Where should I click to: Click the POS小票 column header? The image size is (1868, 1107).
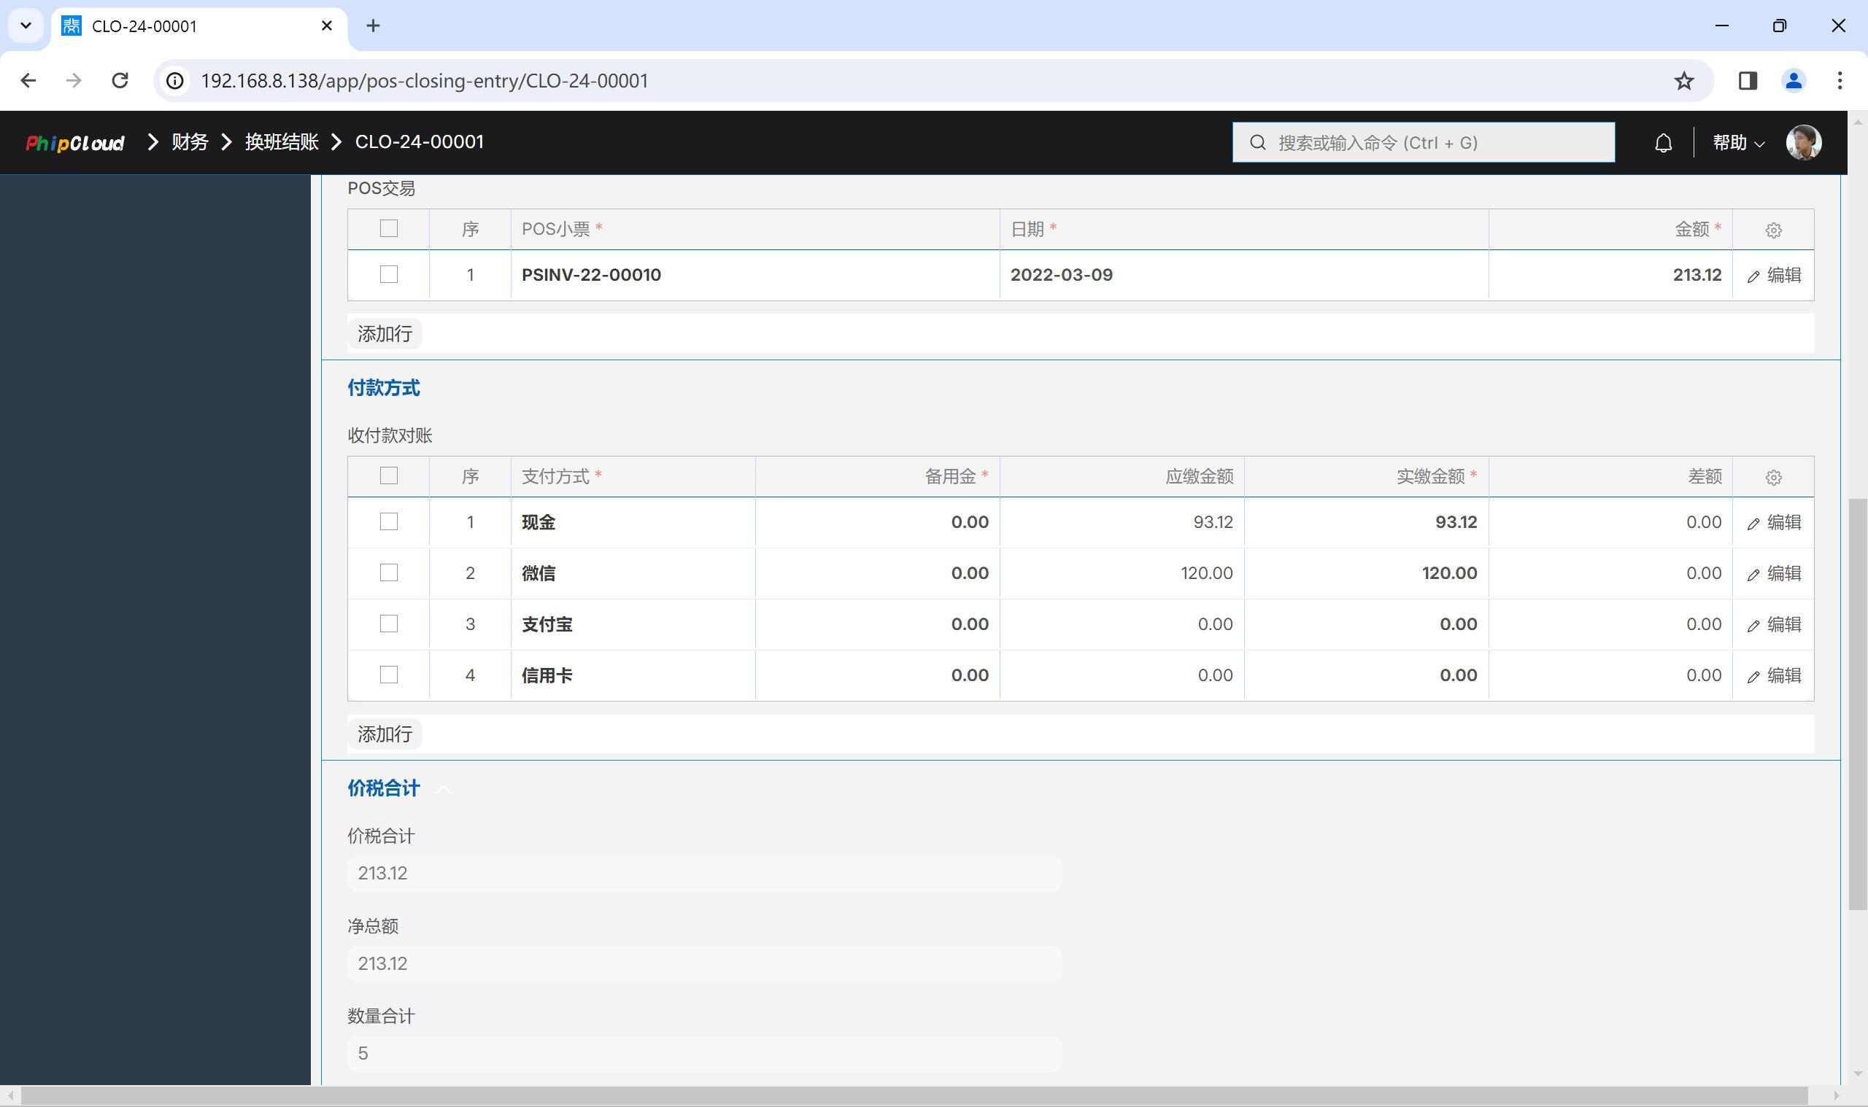[754, 229]
